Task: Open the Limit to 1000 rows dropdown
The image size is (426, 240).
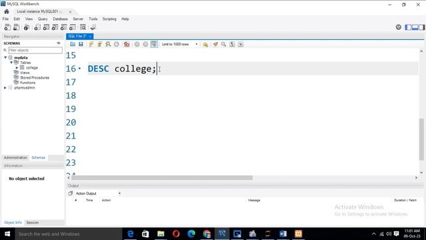Action: (179, 44)
